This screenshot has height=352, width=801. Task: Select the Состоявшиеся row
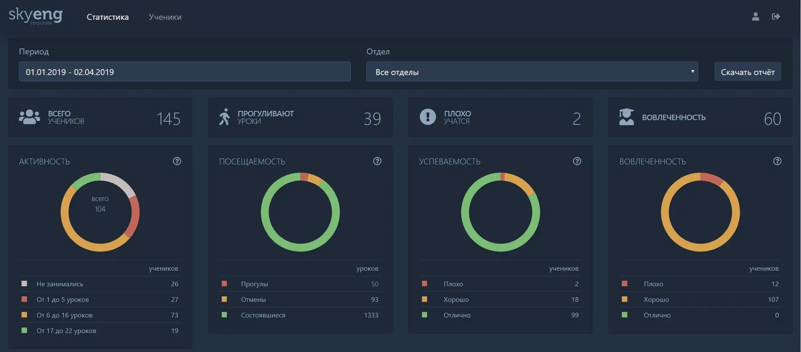click(x=300, y=315)
